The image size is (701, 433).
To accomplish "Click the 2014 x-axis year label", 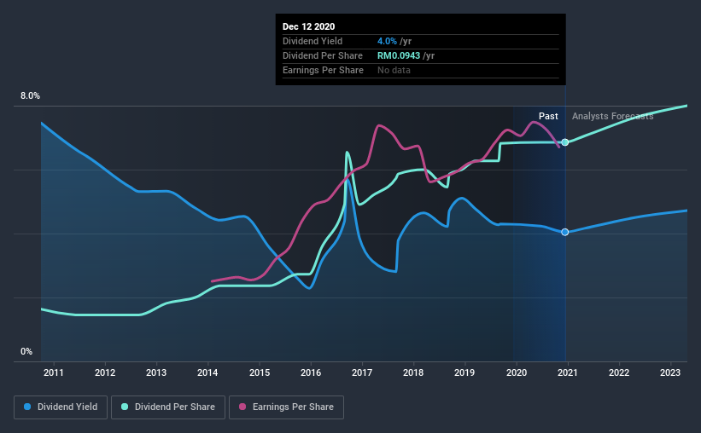I will click(207, 372).
